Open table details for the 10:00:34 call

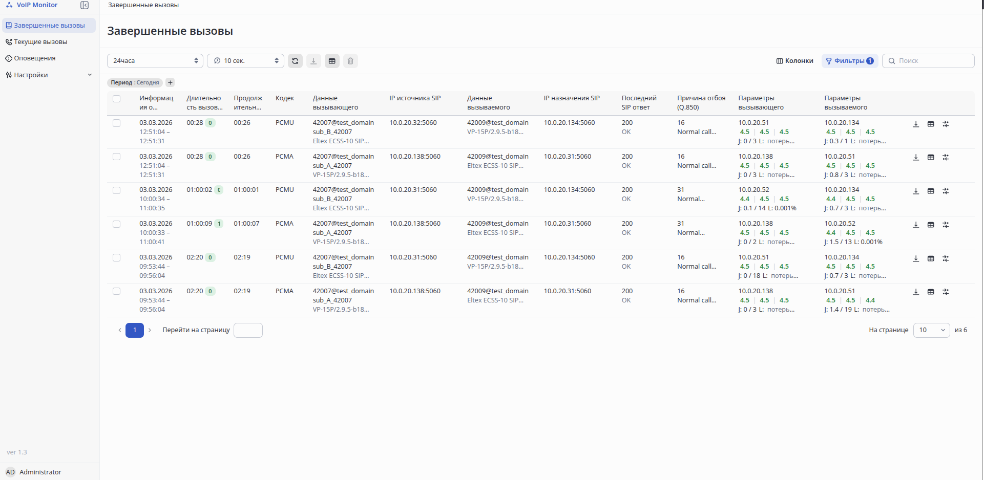point(931,191)
